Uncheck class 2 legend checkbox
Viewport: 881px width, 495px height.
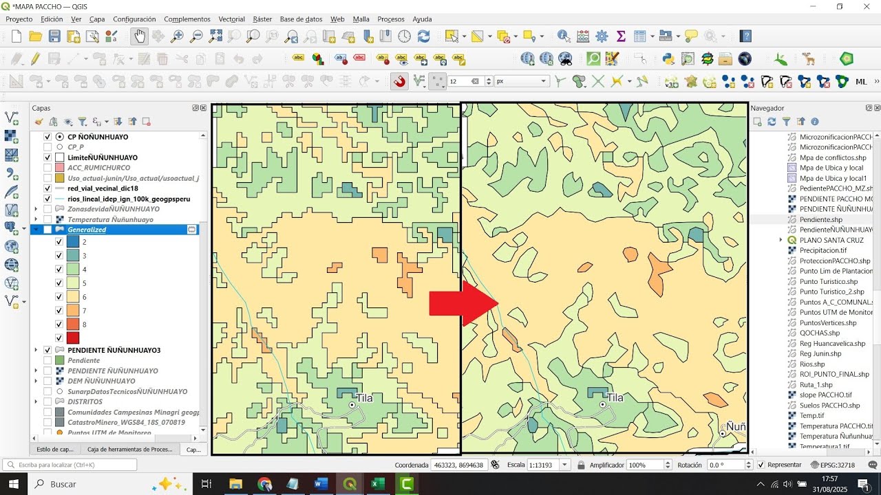(x=59, y=242)
